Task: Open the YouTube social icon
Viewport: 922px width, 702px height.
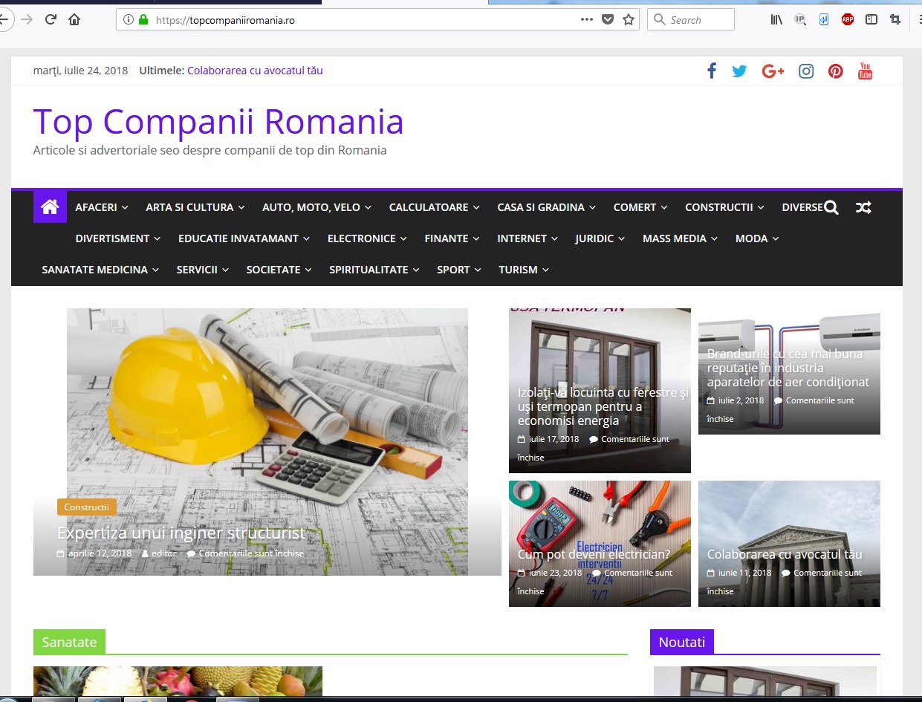Action: point(865,71)
